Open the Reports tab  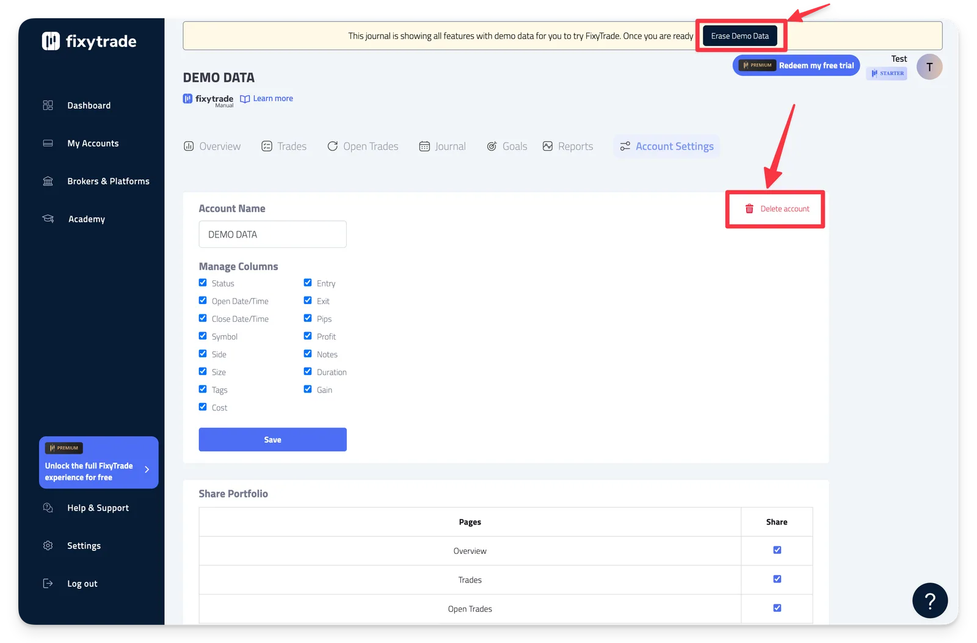(568, 147)
